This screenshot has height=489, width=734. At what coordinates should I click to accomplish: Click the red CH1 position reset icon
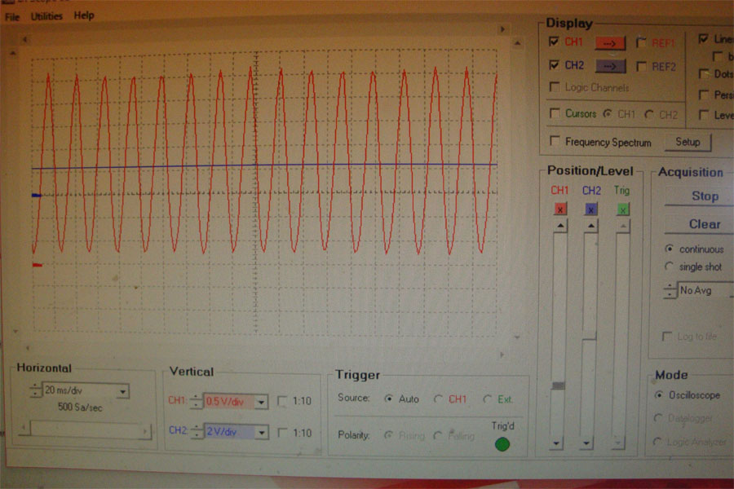pyautogui.click(x=559, y=209)
